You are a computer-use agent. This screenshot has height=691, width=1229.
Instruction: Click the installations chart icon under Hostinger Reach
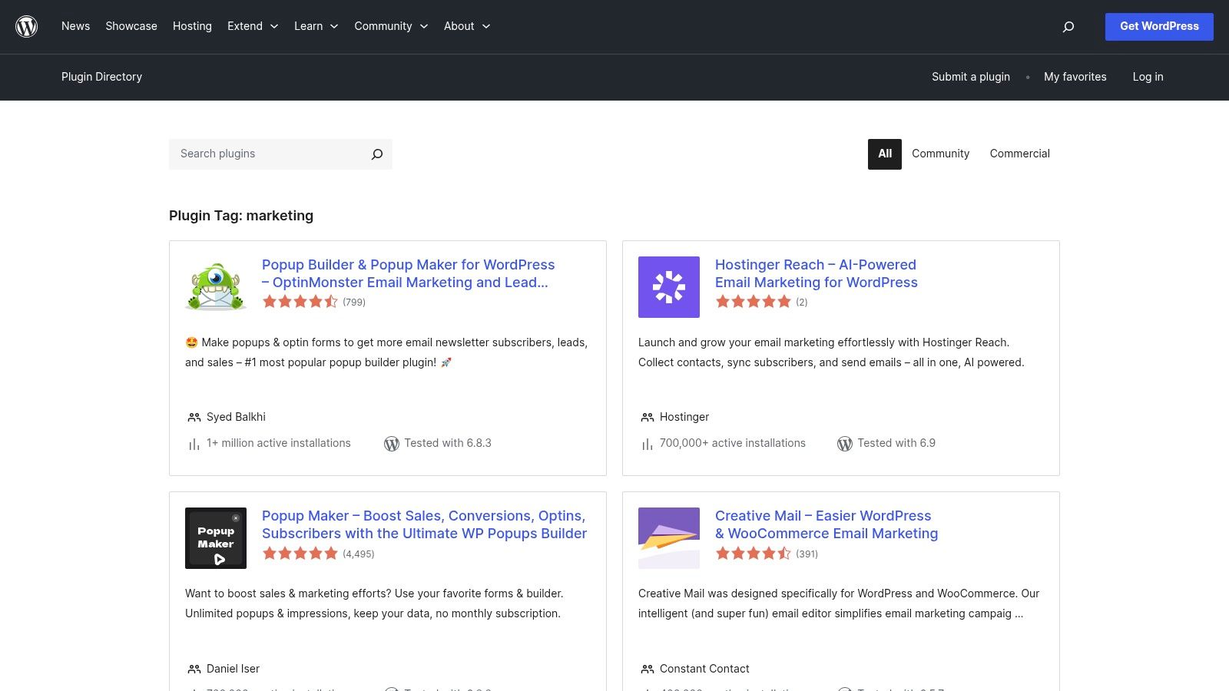tap(646, 443)
